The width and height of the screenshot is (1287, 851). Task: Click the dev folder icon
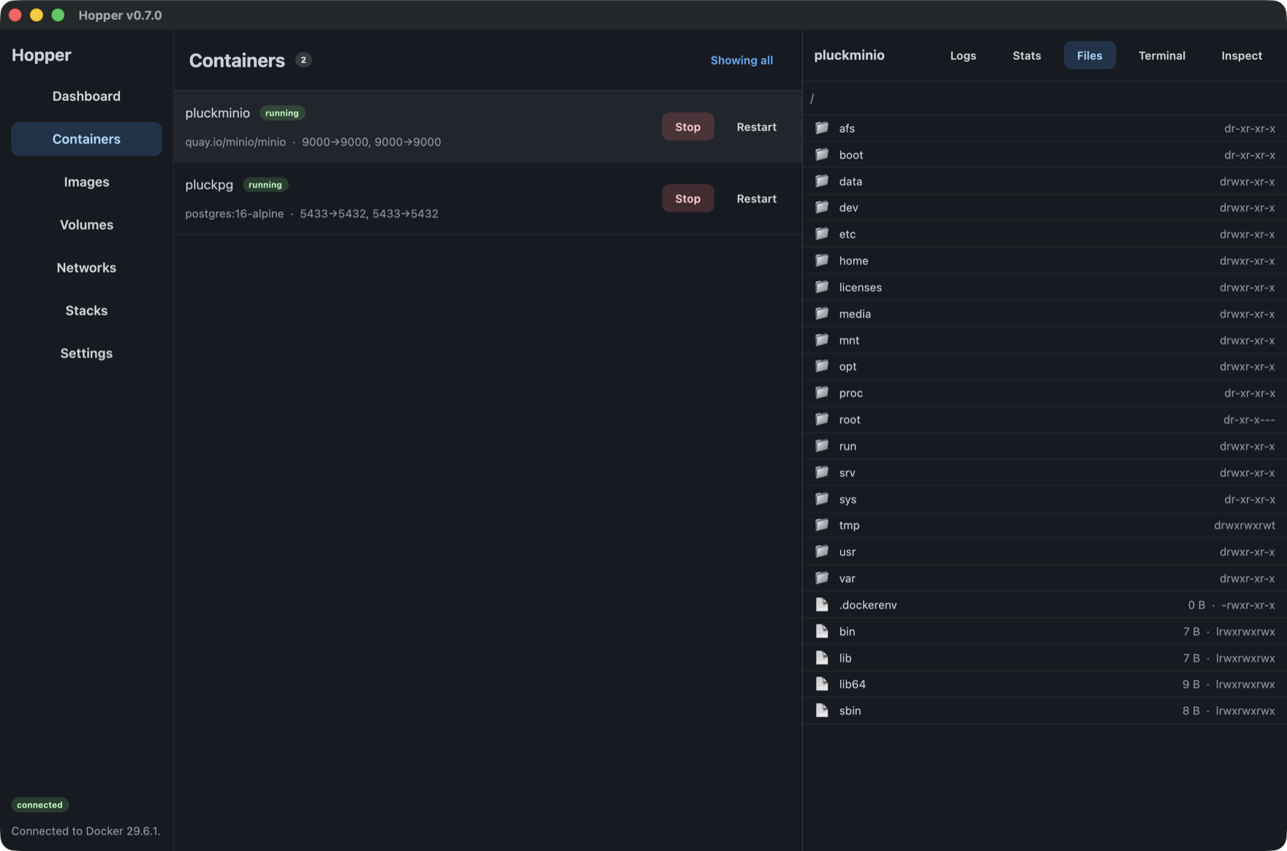click(x=822, y=207)
